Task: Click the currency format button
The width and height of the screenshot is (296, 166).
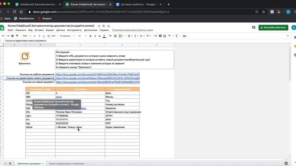Action: (35, 36)
